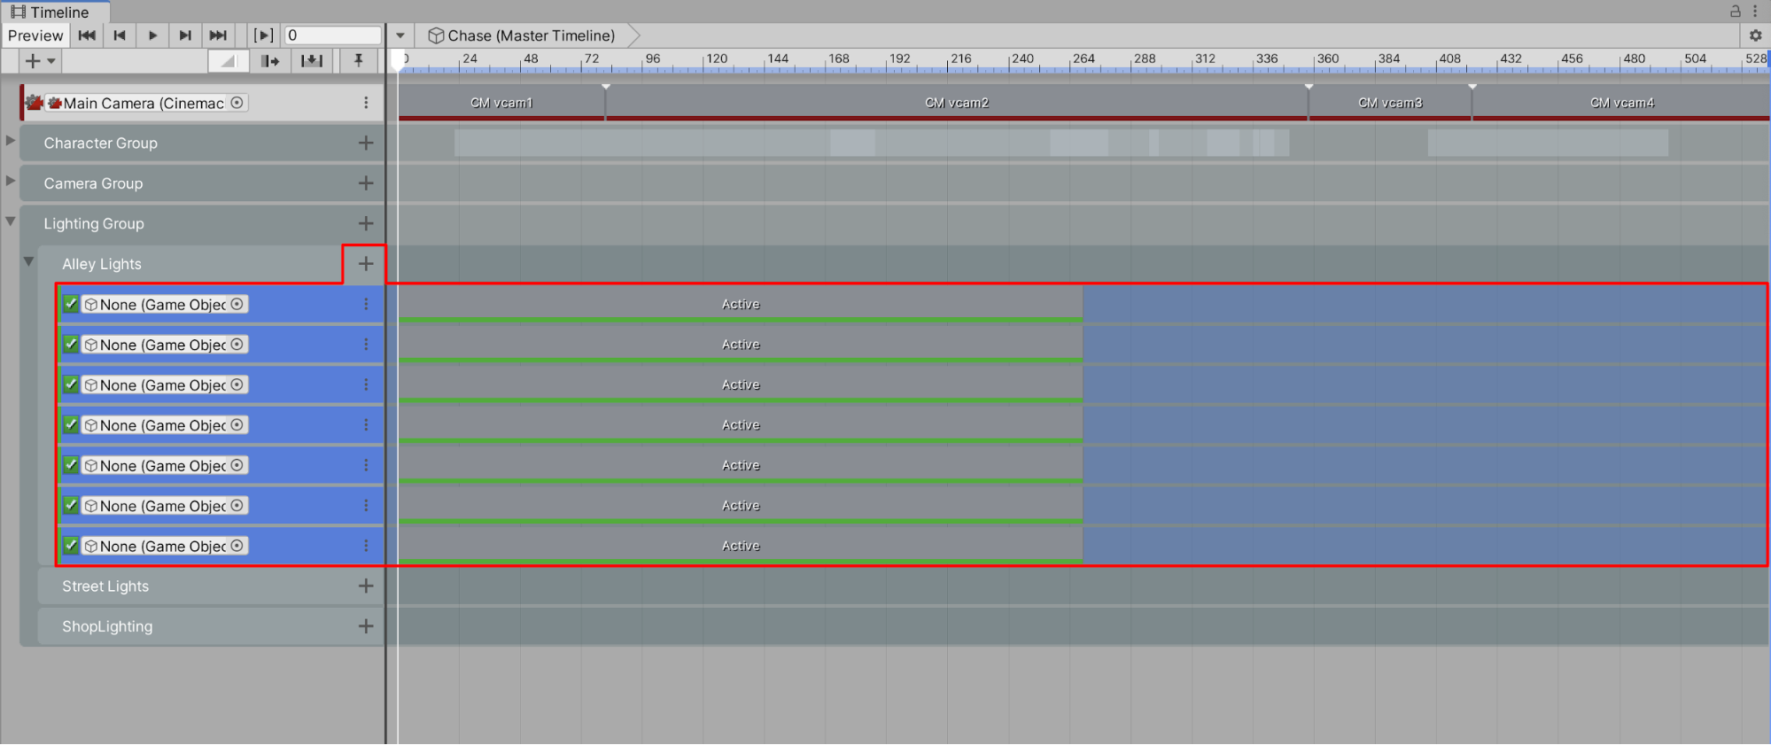Click the Play Range button
The height and width of the screenshot is (745, 1771).
coord(263,35)
